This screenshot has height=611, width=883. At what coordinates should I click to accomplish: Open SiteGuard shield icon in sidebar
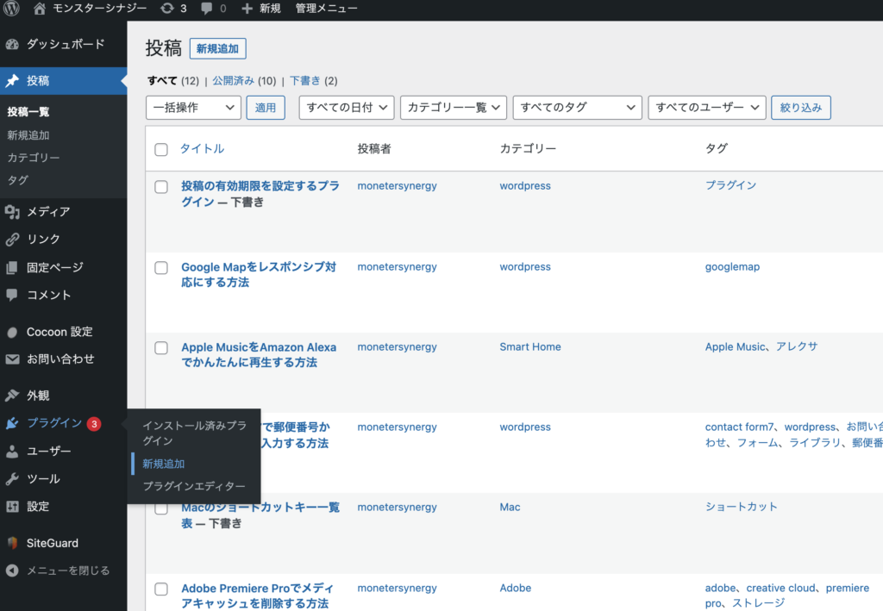[x=12, y=543]
